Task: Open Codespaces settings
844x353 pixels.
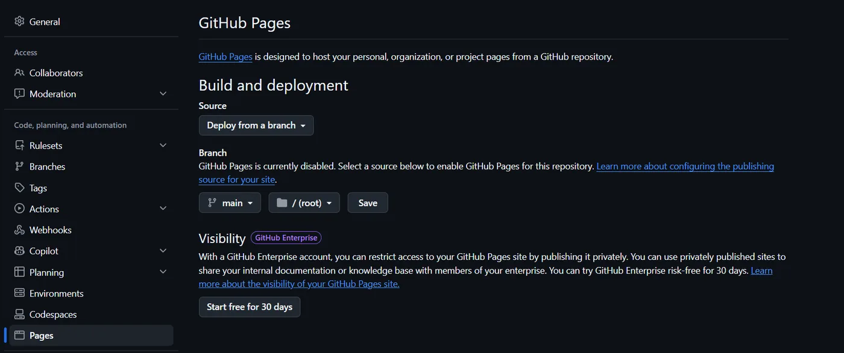Action: [91, 315]
